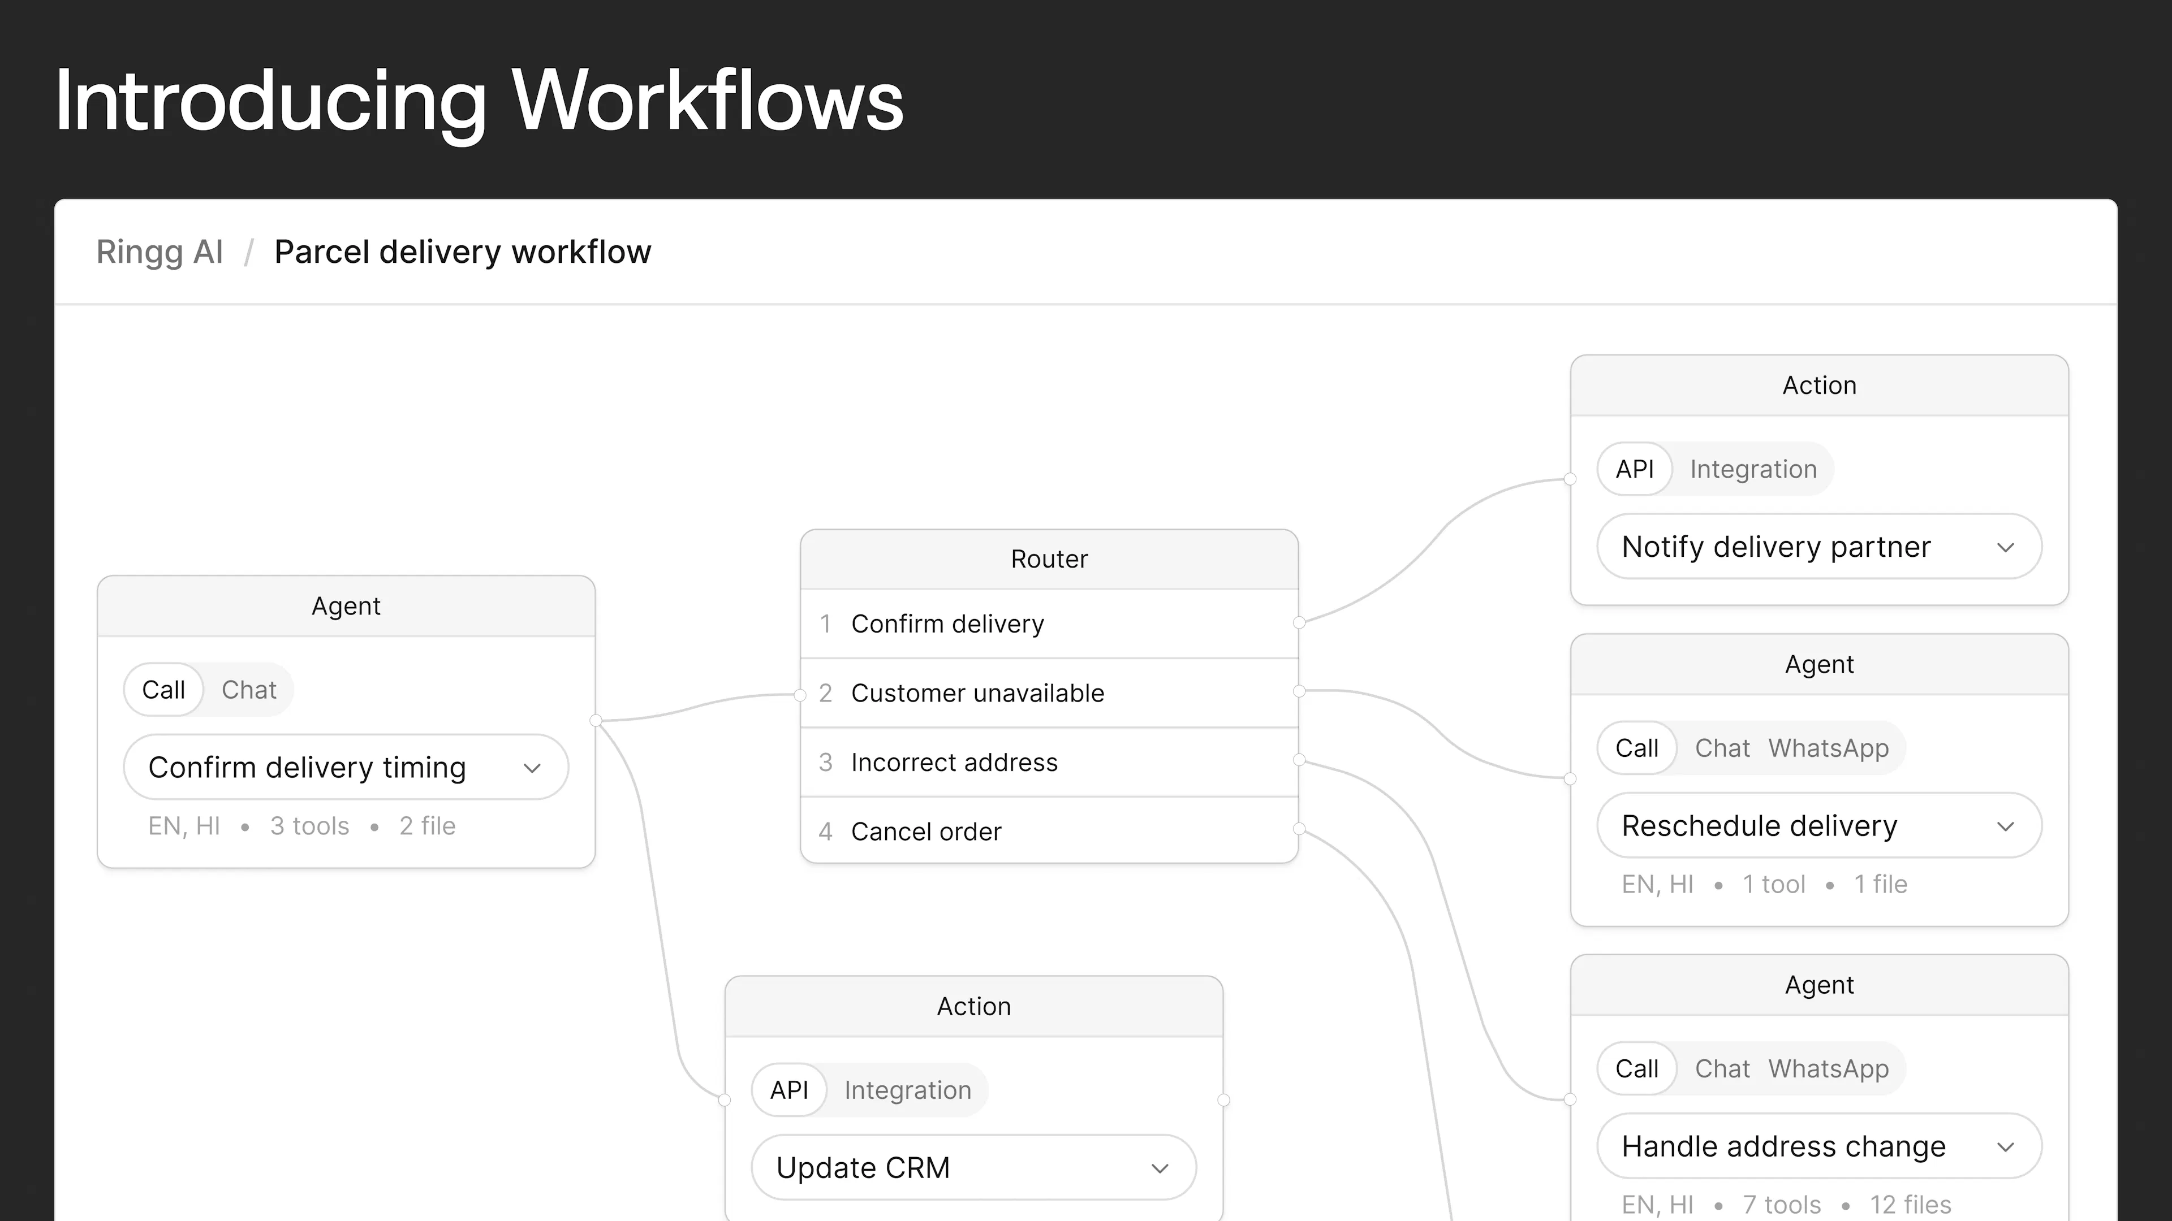Select the Confirm delivery router row
Viewport: 2172px width, 1221px height.
click(x=1049, y=624)
